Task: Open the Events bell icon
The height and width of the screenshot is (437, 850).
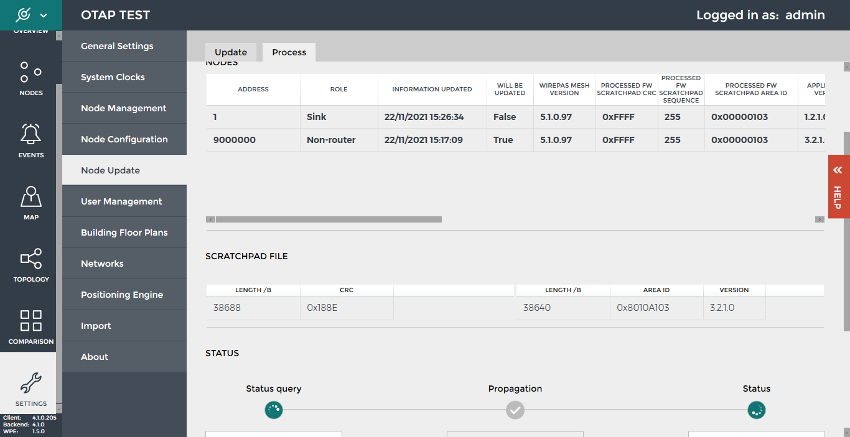Action: pos(30,134)
